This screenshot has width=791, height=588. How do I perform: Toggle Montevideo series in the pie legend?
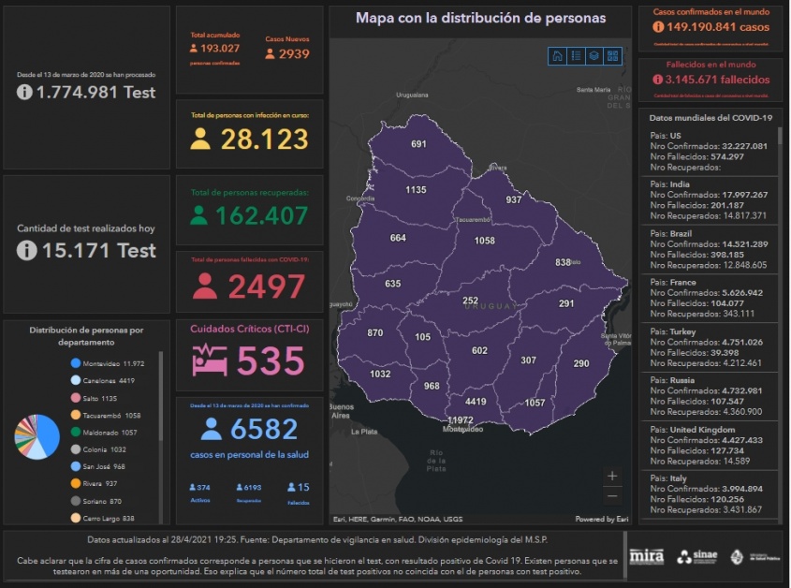click(75, 363)
